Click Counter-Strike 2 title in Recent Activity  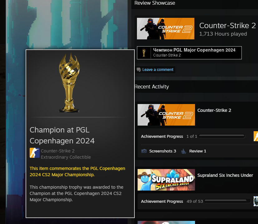click(214, 110)
